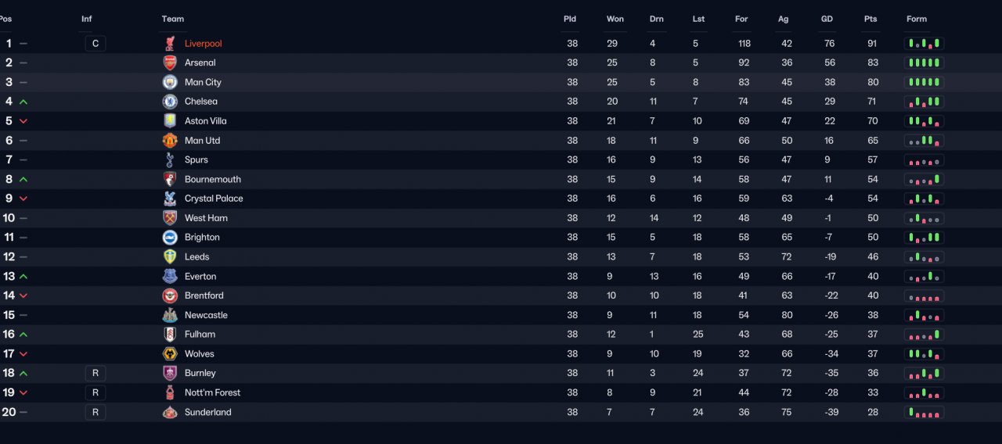Click Liverpool's champion C info badge

coord(96,44)
